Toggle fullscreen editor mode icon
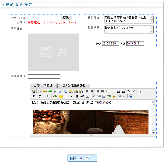The height and width of the screenshot is (162, 164). pos(40,91)
